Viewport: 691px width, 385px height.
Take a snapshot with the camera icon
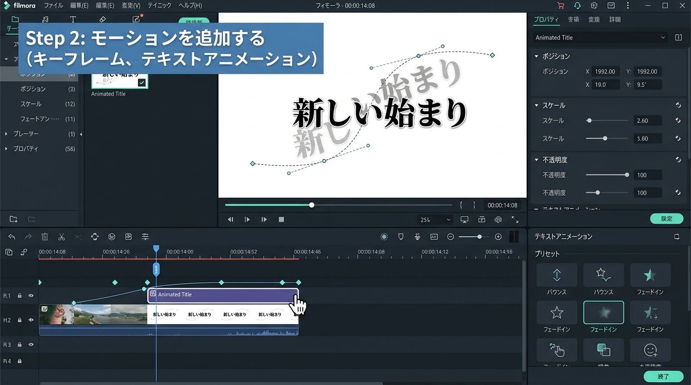[482, 220]
